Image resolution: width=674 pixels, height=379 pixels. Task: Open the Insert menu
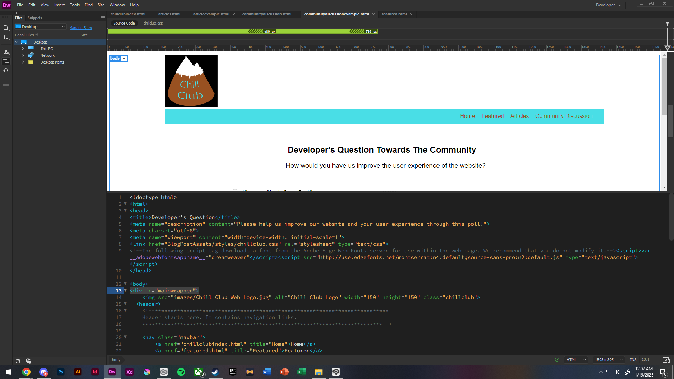(59, 5)
